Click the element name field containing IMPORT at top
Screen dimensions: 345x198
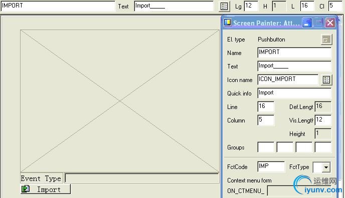click(58, 6)
